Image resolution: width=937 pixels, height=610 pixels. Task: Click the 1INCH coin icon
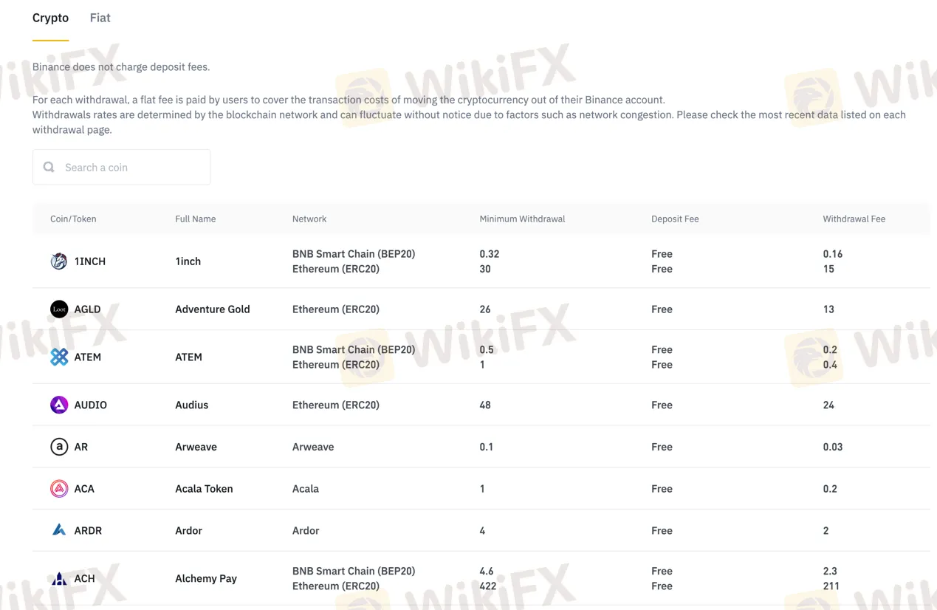click(58, 261)
